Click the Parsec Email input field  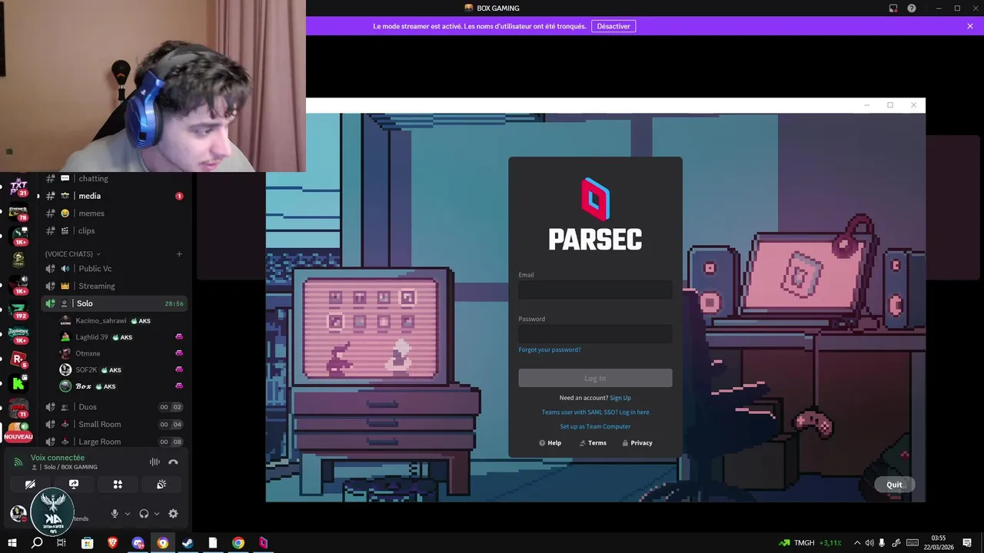pyautogui.click(x=595, y=290)
